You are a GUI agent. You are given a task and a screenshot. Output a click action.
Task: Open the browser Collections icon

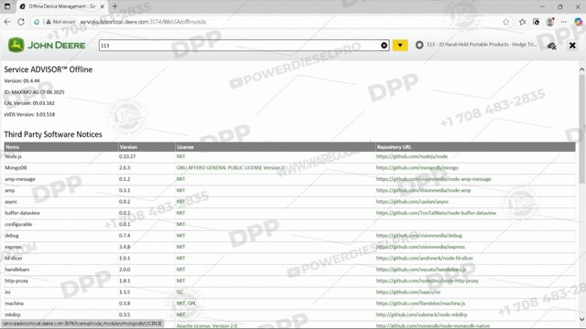(536, 22)
